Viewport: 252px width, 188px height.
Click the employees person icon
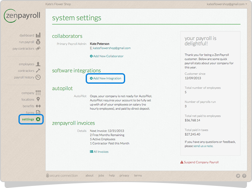(x=38, y=64)
